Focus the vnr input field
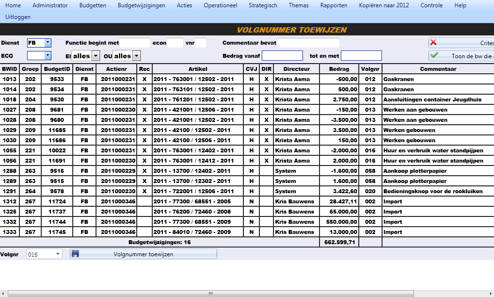Viewport: 494px width, 297px height. 201,43
